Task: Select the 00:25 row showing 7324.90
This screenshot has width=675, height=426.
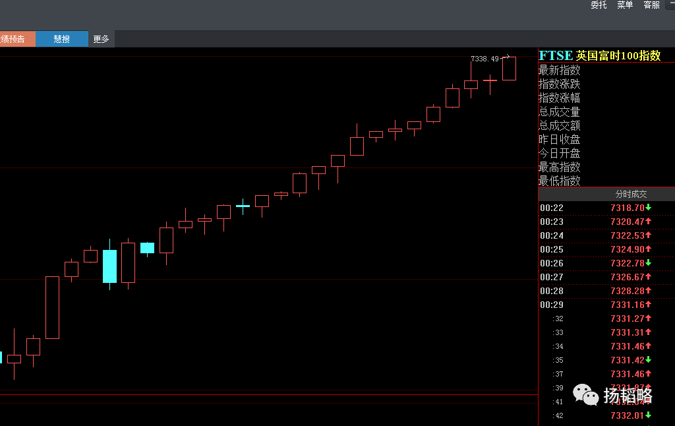Action: tap(606, 249)
